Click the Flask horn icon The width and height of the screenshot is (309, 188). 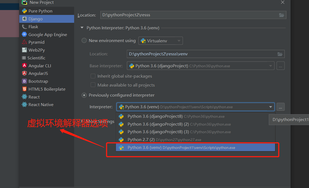(24, 27)
